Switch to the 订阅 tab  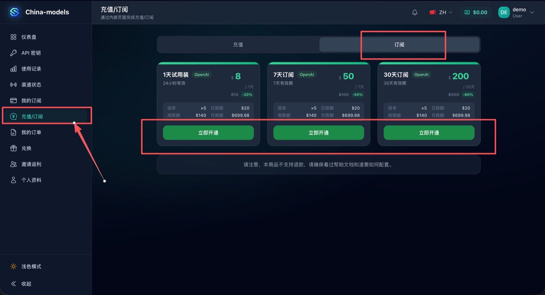click(399, 45)
